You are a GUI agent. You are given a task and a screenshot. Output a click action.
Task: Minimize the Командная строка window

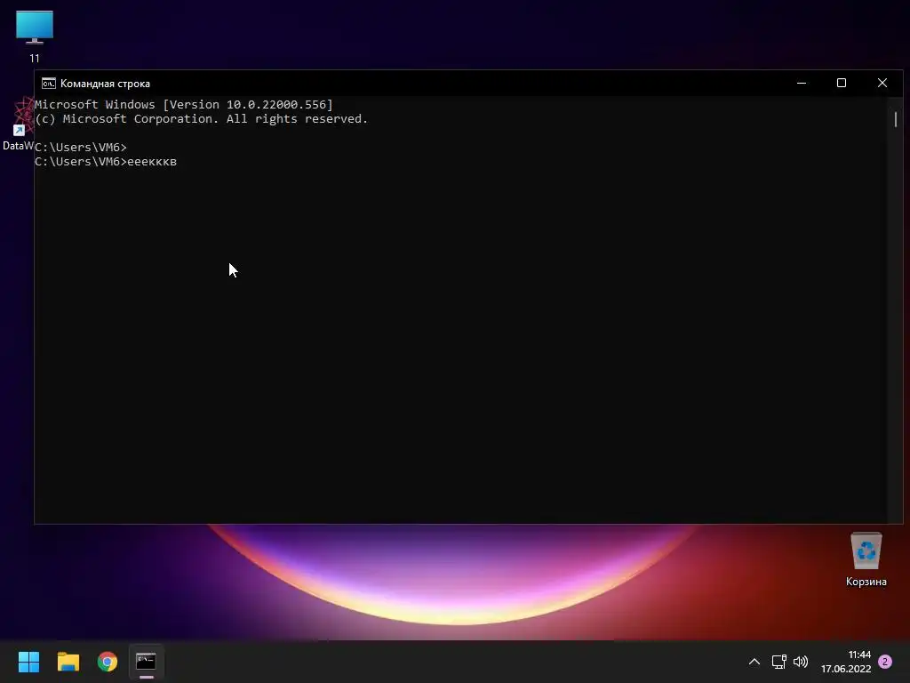click(x=802, y=83)
